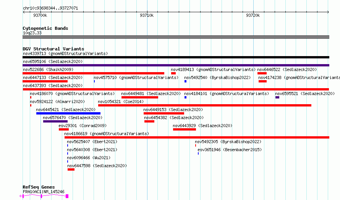The image size is (340, 200).
Task: Open nsv4186619 (gnomADStructuralVariants) label
Action: point(107,134)
